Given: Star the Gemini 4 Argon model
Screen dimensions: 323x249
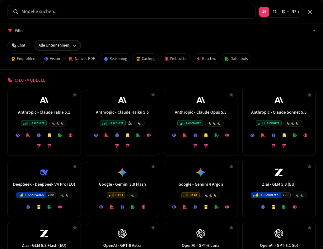Looking at the screenshot, I should click(231, 166).
